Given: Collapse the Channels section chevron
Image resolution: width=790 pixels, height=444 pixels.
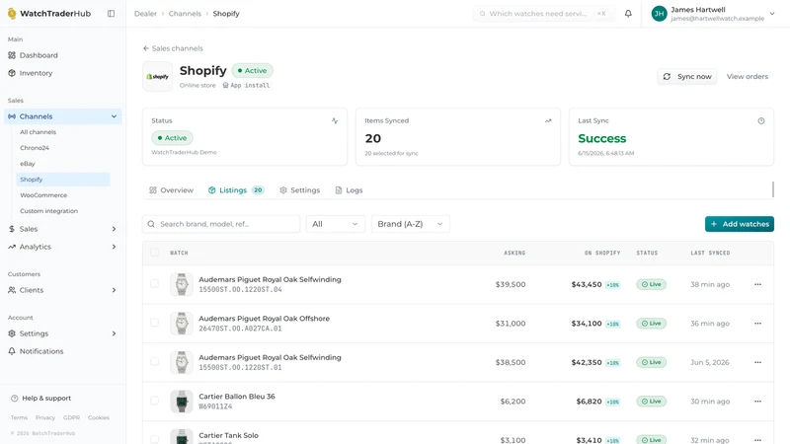Looking at the screenshot, I should [x=114, y=116].
